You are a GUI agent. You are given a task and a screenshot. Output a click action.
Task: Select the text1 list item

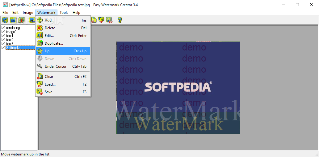[10, 36]
